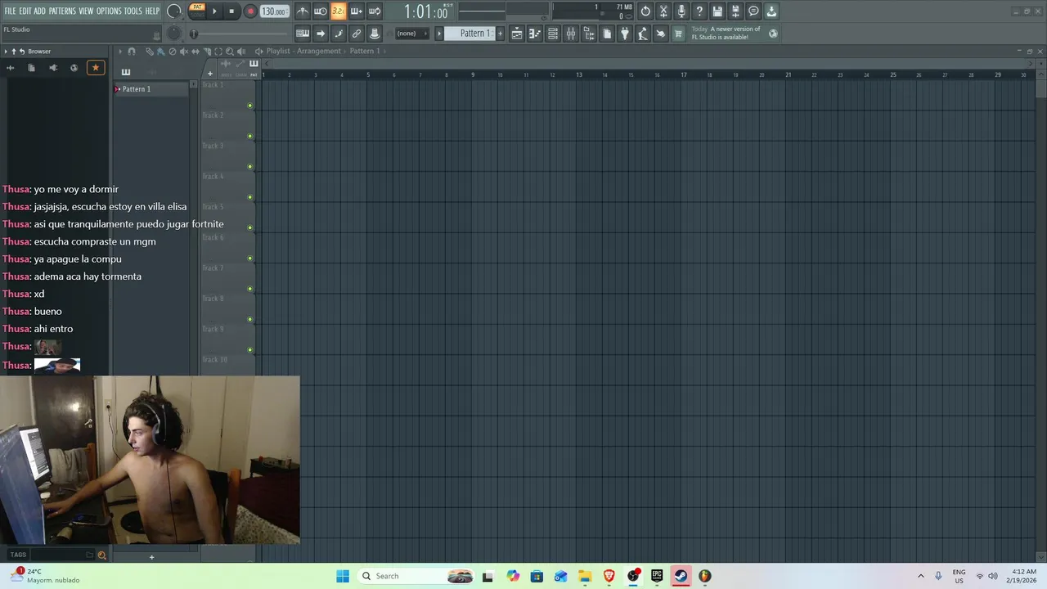Select the playlist Paint brush tool
Viewport: 1047px width, 589px height.
pyautogui.click(x=160, y=51)
